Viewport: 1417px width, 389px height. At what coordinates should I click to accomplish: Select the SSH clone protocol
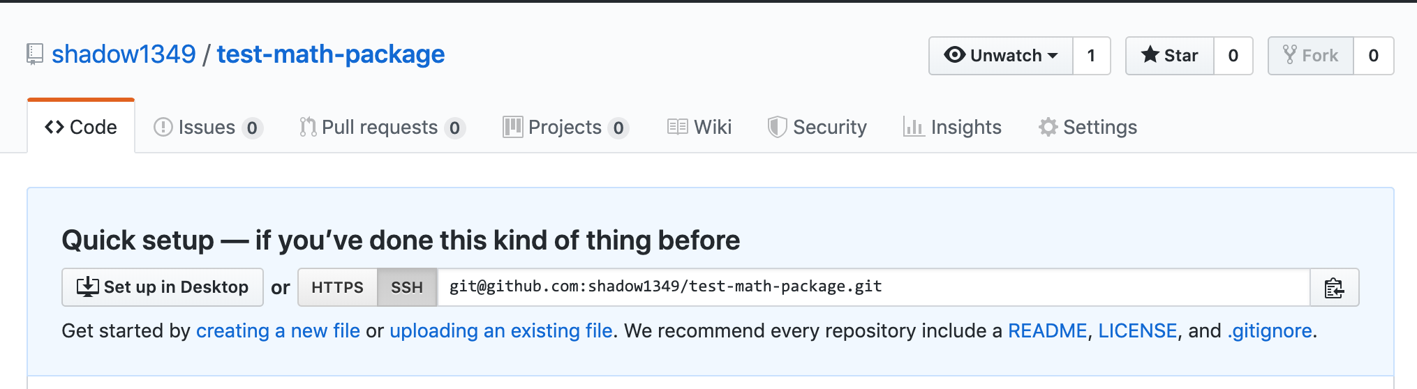pyautogui.click(x=407, y=287)
